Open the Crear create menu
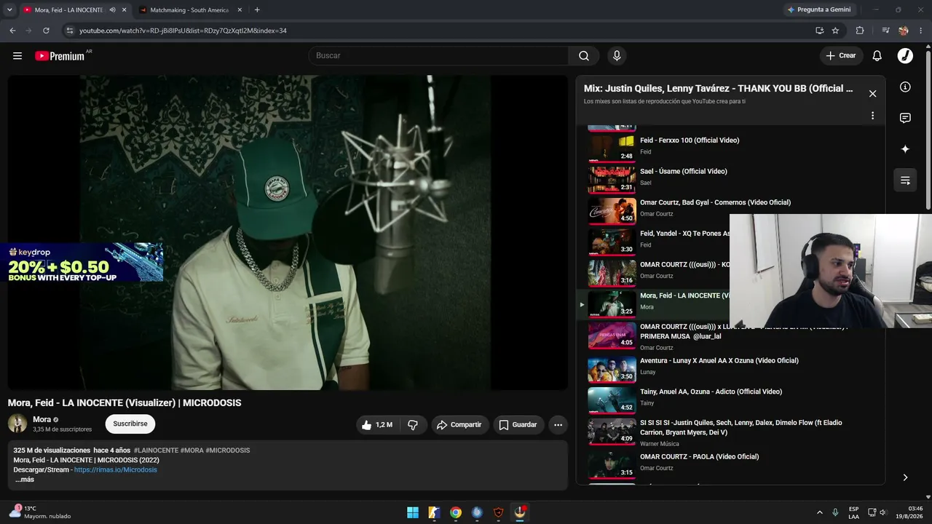 coord(841,56)
